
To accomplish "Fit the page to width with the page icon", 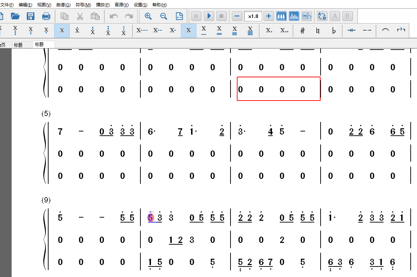I will 179,16.
